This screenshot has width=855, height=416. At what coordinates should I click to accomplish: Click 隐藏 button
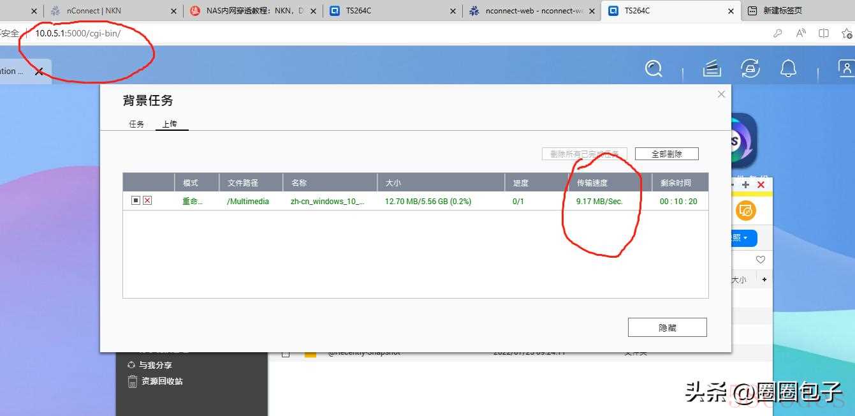coord(667,327)
